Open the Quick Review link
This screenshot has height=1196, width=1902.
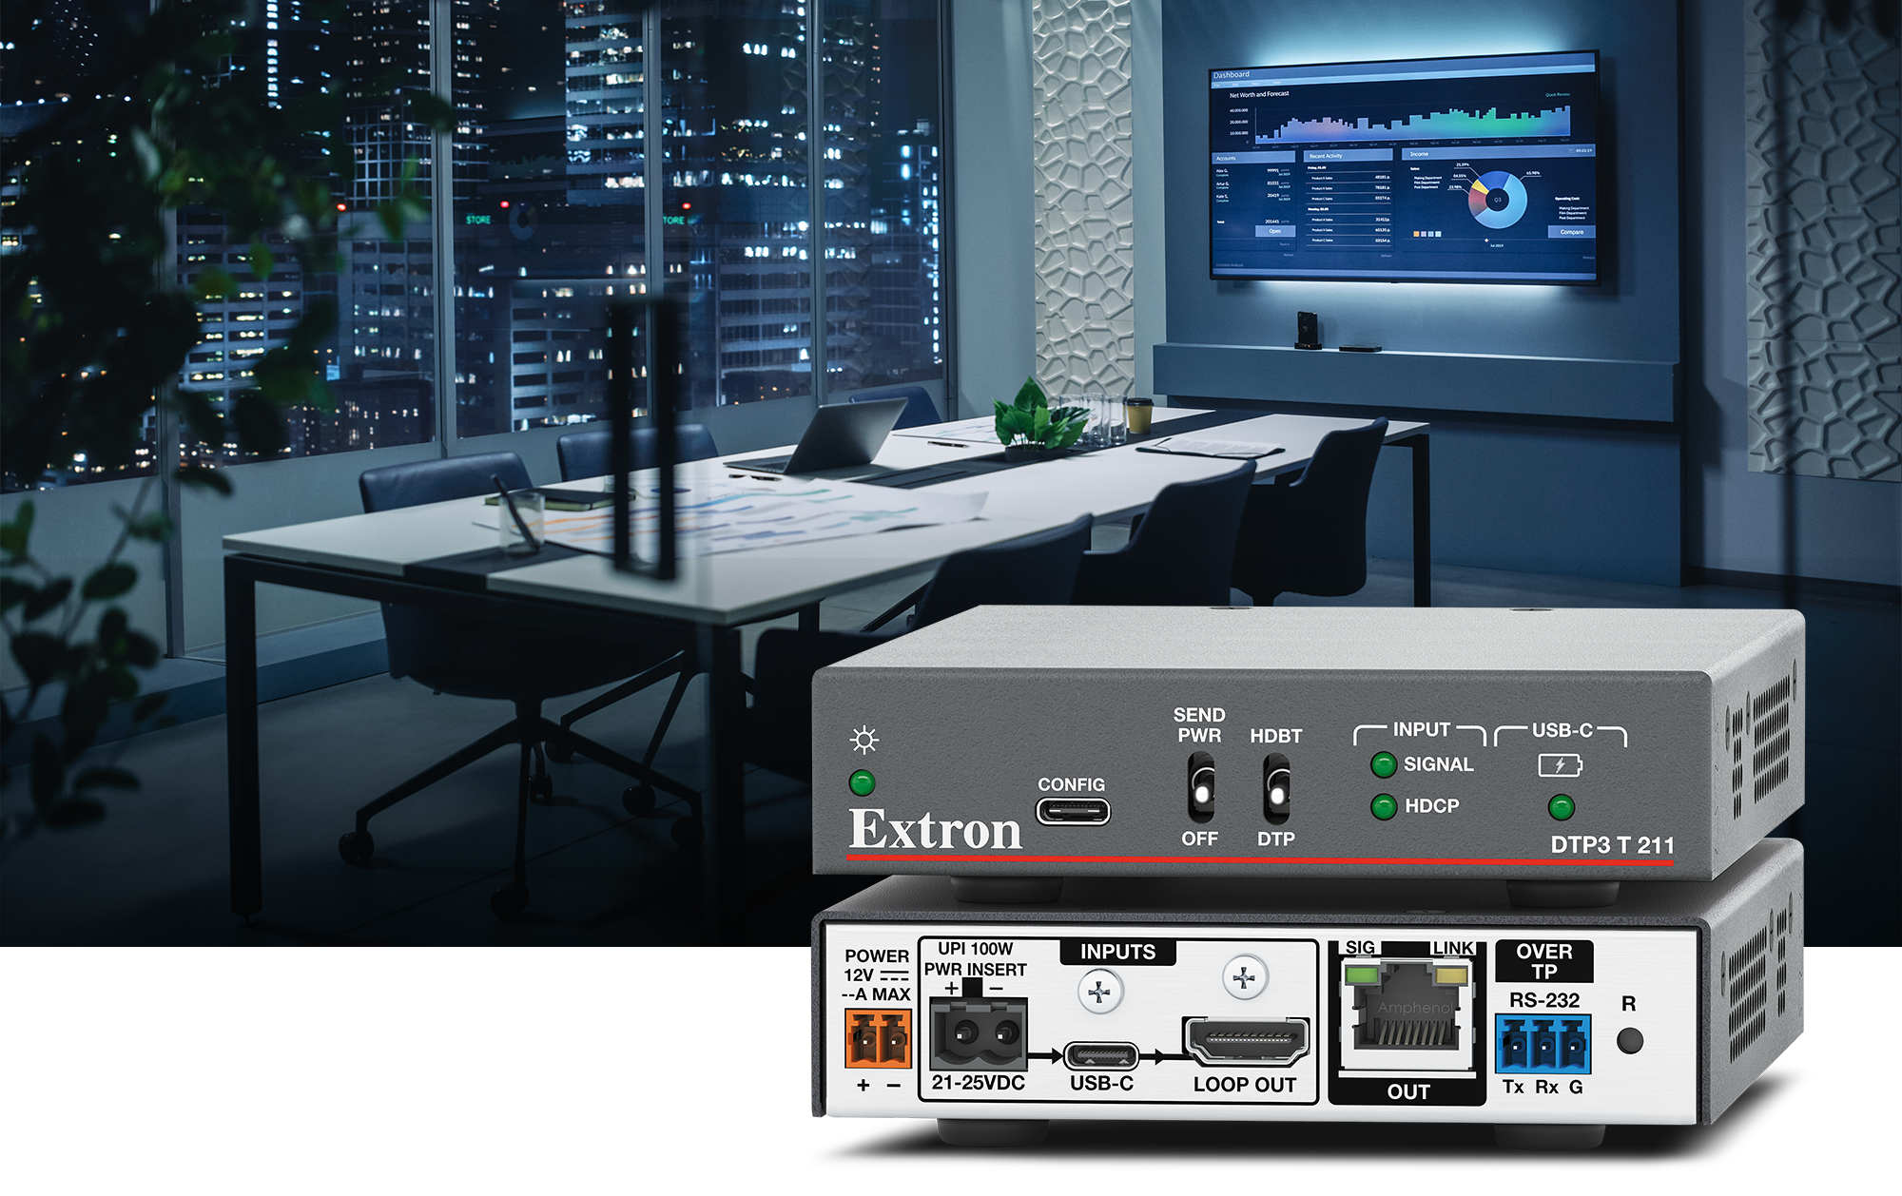click(1557, 95)
